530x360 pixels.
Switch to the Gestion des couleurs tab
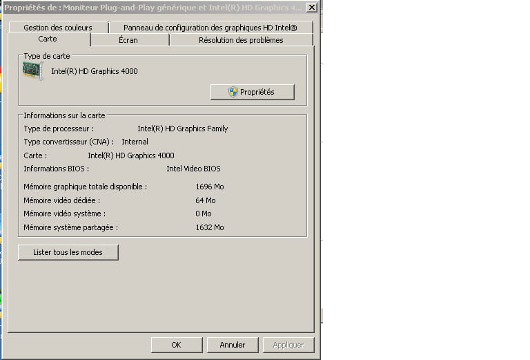57,28
